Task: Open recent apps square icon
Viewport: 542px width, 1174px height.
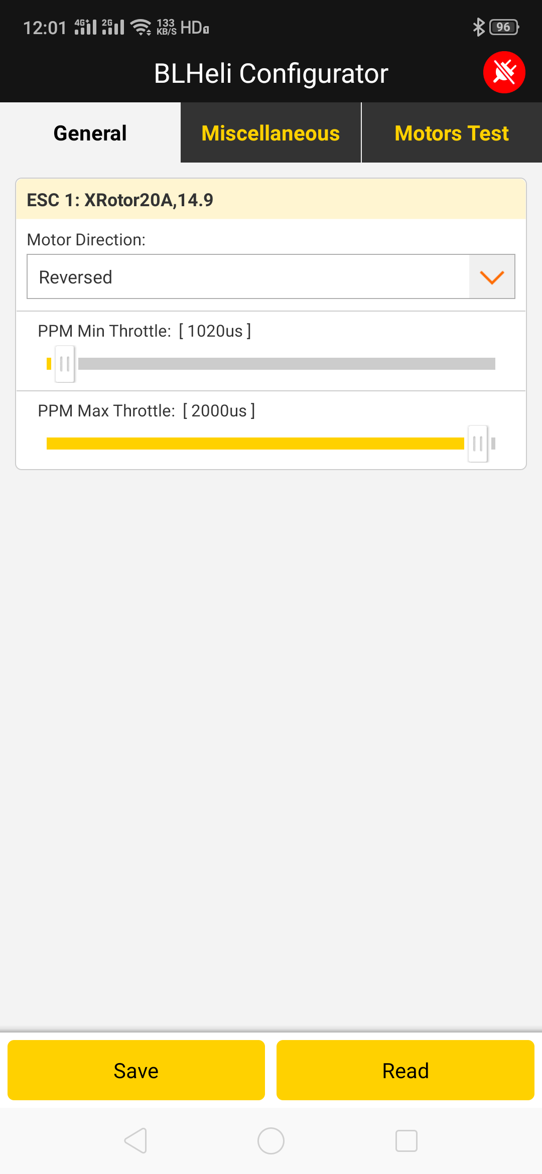Action: pos(406,1141)
